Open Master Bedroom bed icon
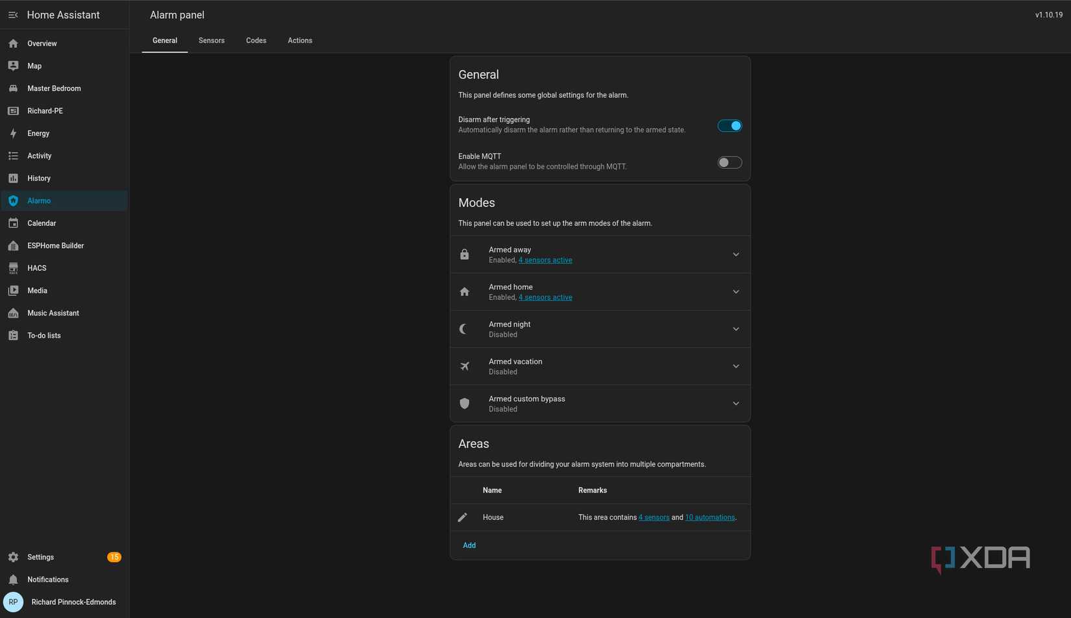The height and width of the screenshot is (618, 1071). pos(13,88)
